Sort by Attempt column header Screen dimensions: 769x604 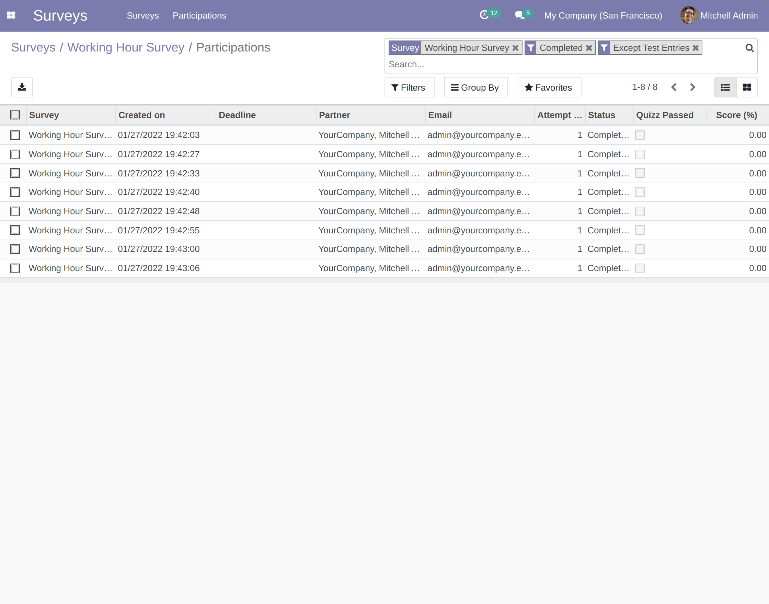[560, 115]
